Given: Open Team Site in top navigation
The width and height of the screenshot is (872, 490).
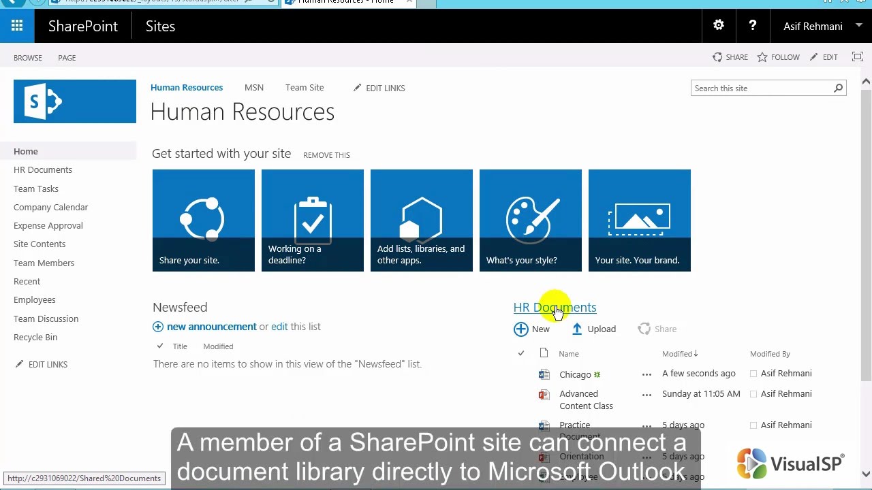Looking at the screenshot, I should (305, 87).
